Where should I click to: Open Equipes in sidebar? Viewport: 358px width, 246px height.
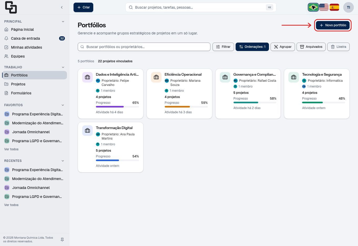(34, 56)
